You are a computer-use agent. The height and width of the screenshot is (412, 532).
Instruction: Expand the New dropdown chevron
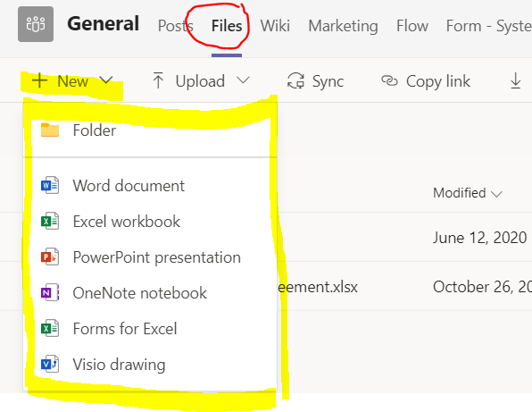click(106, 80)
